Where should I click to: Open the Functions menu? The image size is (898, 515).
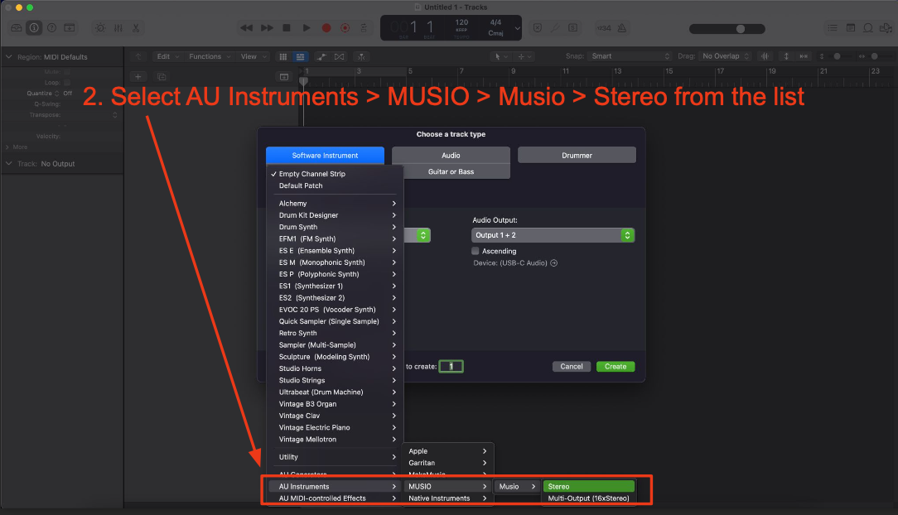tap(210, 56)
